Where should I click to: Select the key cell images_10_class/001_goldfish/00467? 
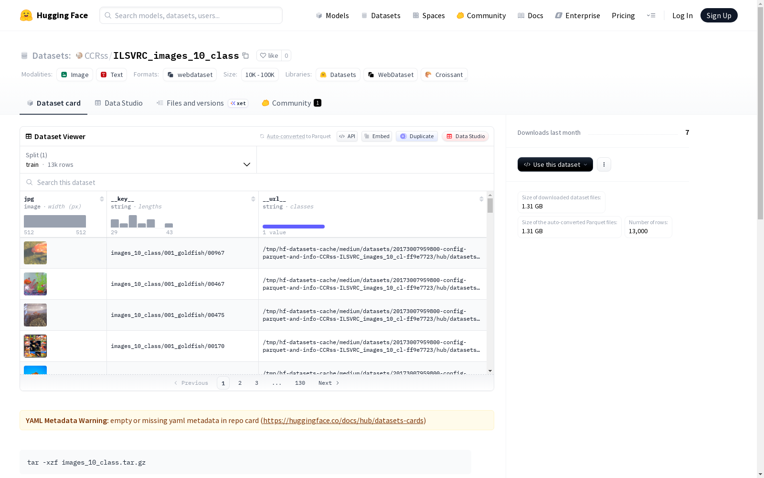[x=182, y=284]
